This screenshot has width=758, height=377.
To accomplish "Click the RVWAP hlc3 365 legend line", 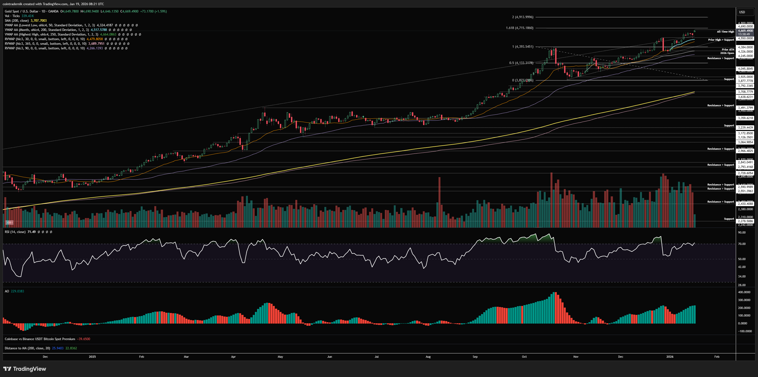I will (45, 44).
